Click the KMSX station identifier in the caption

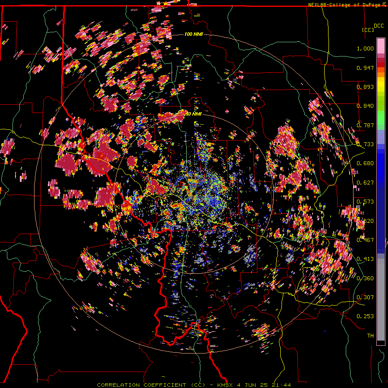pyautogui.click(x=225, y=385)
